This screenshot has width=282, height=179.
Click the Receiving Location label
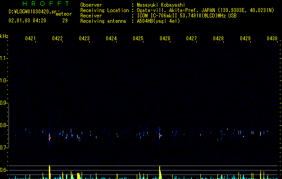click(x=104, y=10)
